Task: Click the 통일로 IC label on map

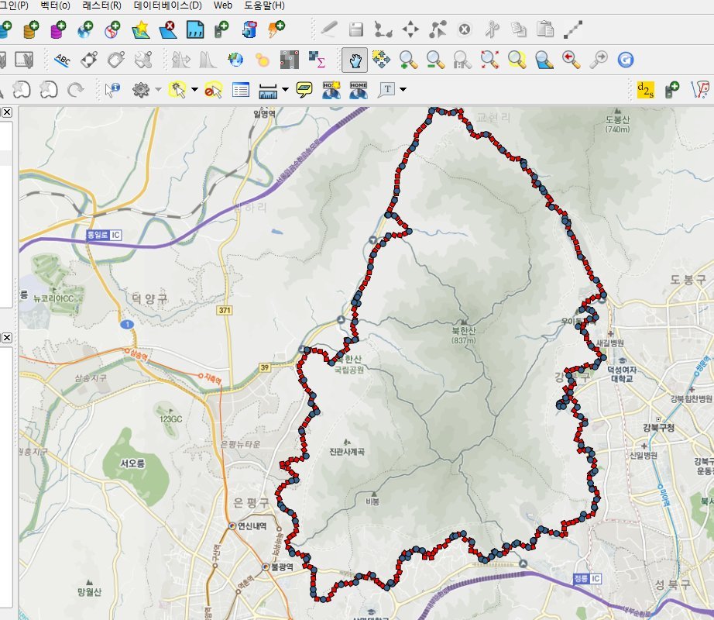Action: point(104,235)
